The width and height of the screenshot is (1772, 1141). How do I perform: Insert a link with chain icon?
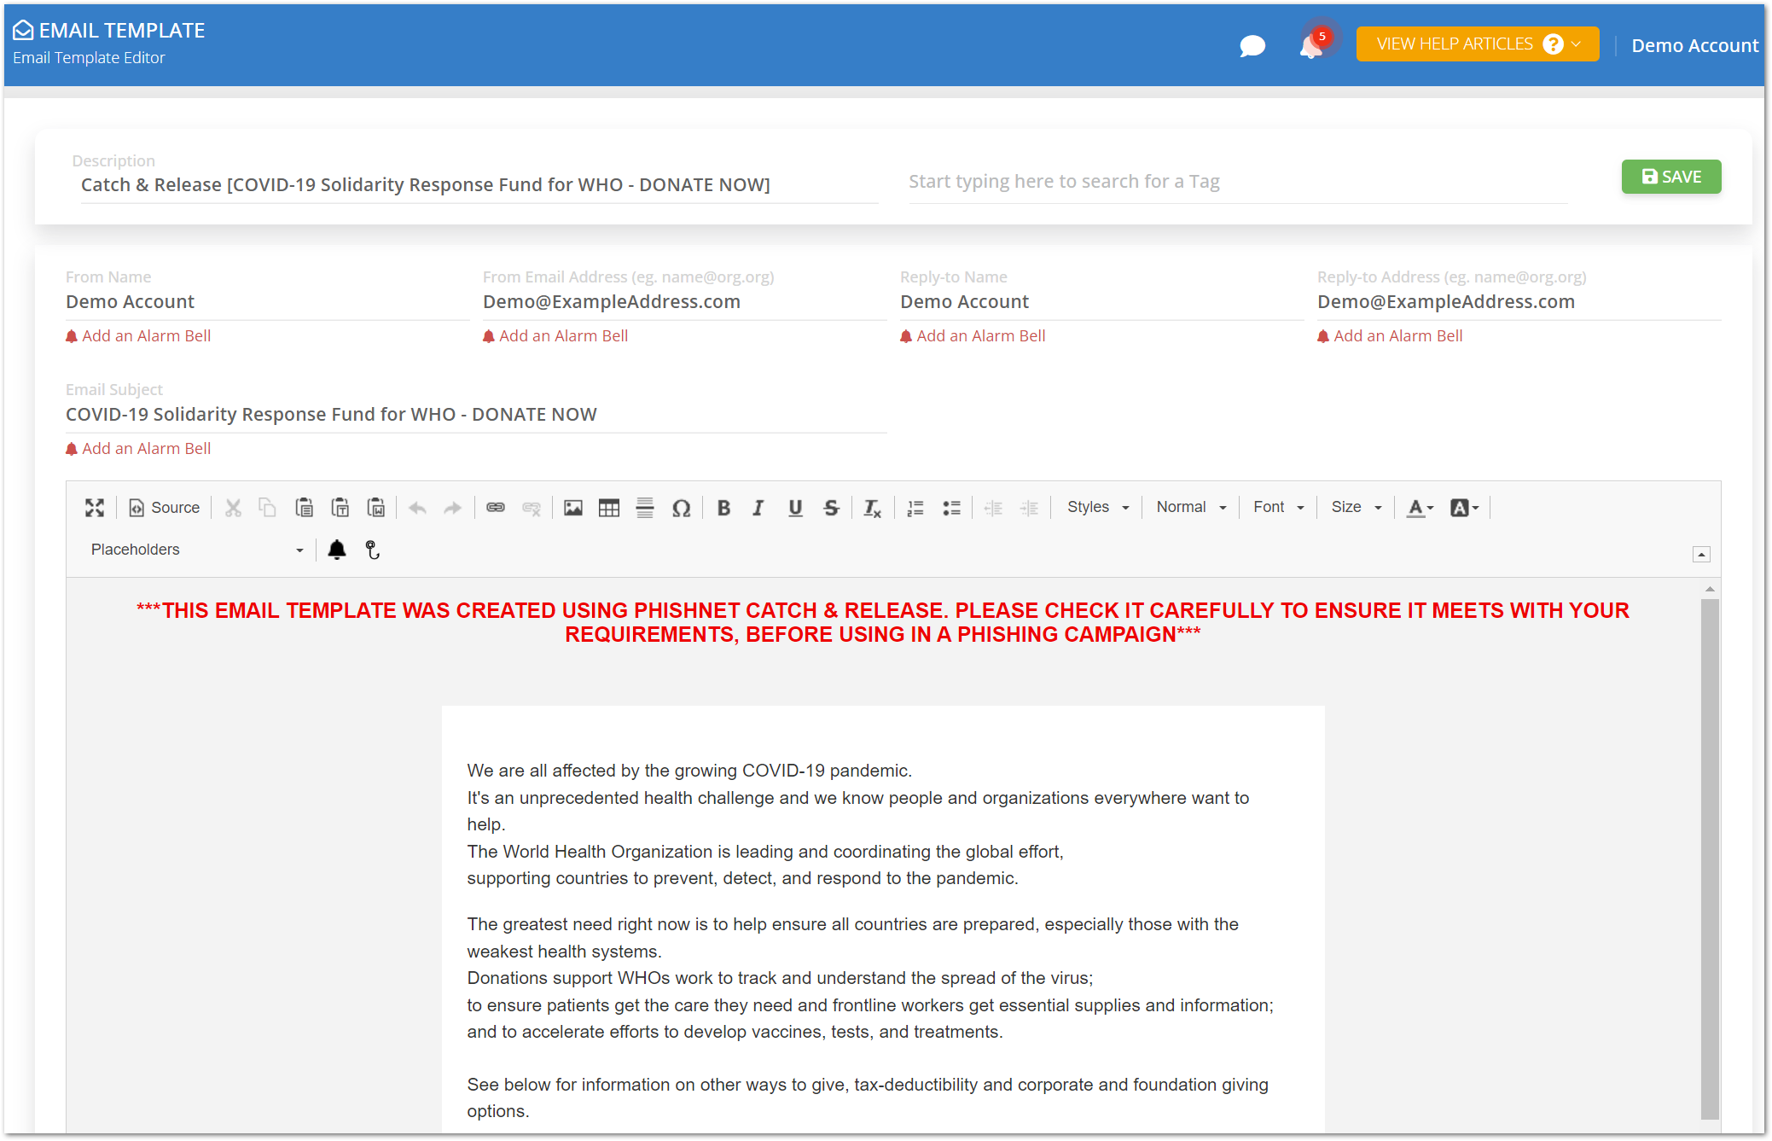[496, 508]
